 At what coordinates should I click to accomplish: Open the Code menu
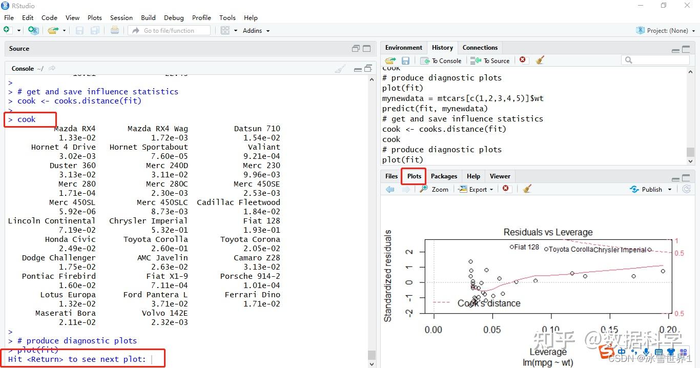coord(49,17)
